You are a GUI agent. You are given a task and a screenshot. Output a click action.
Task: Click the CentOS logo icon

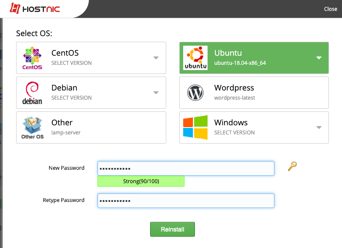[x=32, y=58]
